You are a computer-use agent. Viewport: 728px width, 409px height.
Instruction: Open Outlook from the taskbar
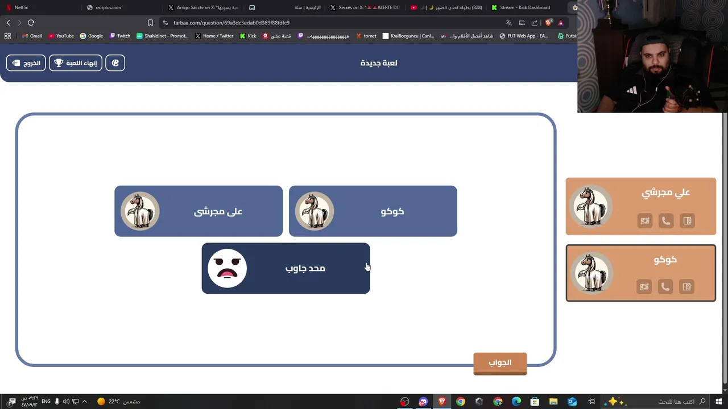coord(572,402)
